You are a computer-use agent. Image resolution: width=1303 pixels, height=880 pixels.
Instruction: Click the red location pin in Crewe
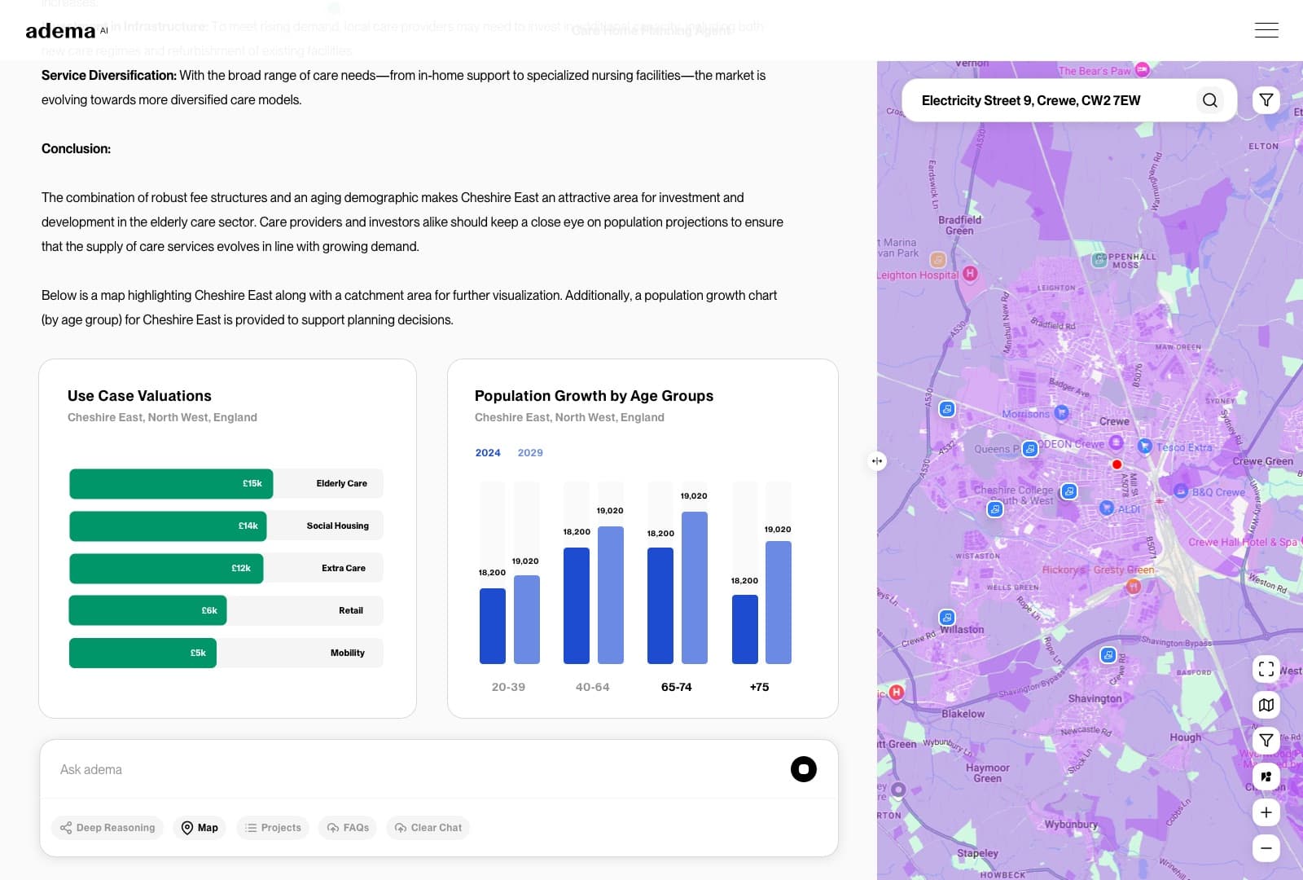(x=1117, y=464)
